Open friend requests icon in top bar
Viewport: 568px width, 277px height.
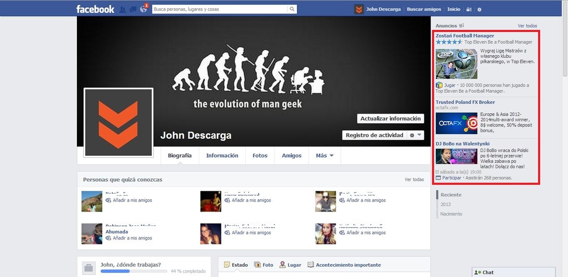coord(122,9)
